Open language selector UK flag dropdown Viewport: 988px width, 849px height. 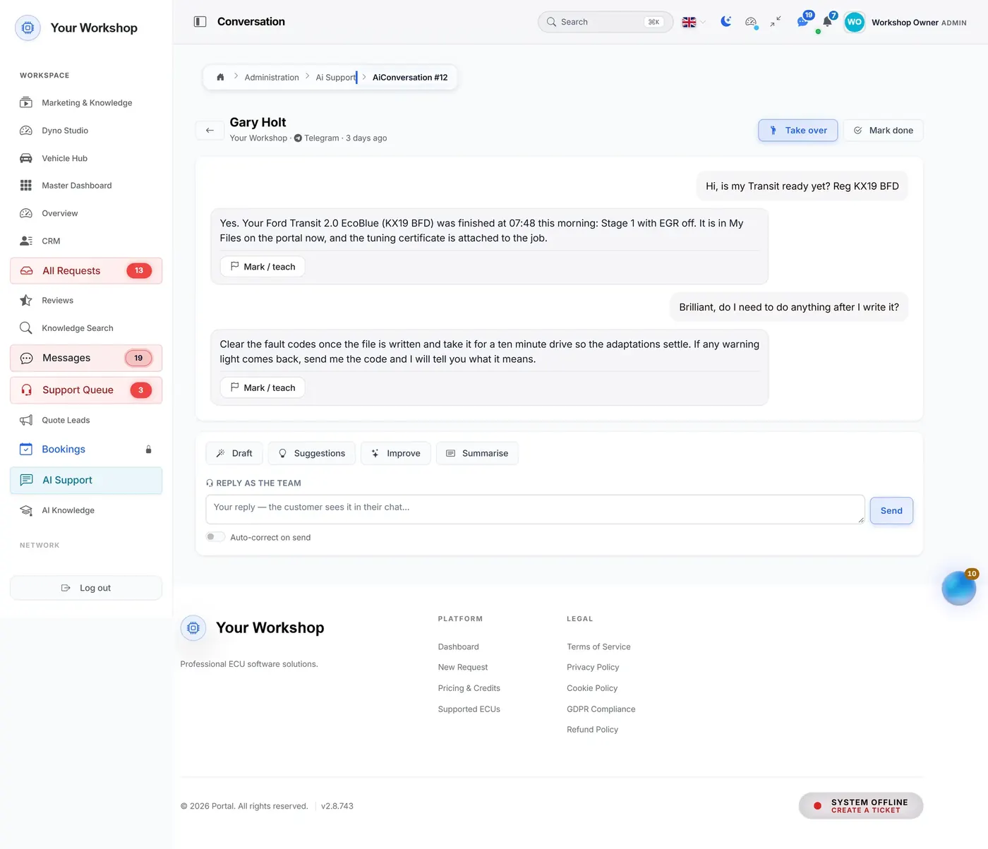[x=694, y=22]
